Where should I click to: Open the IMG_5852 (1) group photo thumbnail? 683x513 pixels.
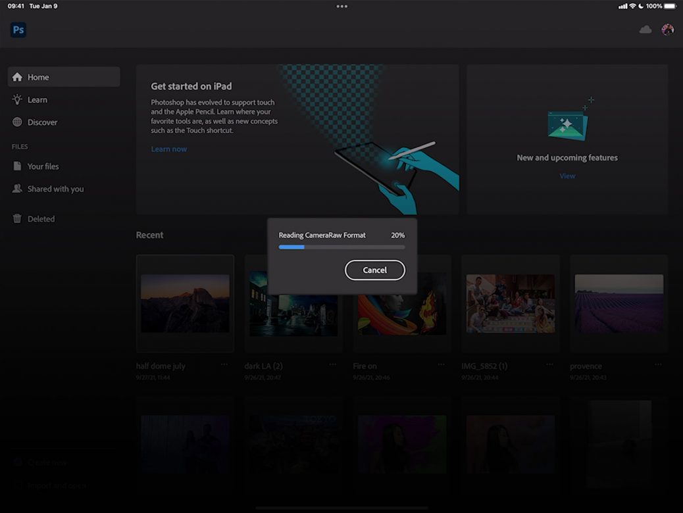[x=511, y=304]
